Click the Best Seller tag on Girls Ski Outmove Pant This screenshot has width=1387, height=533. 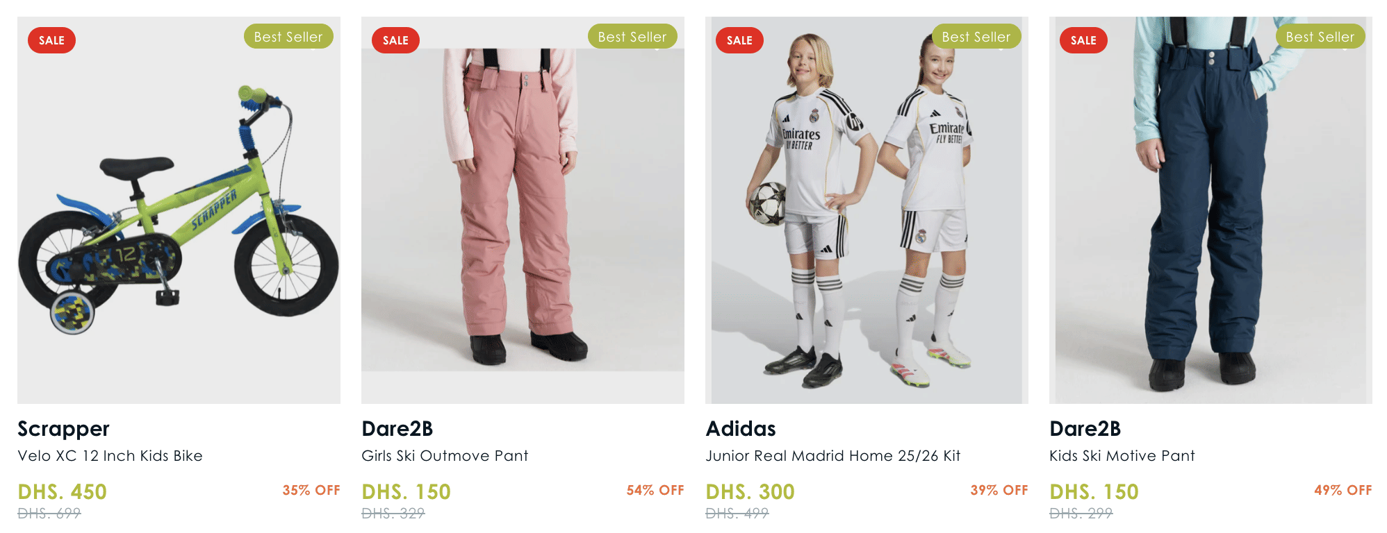point(632,37)
